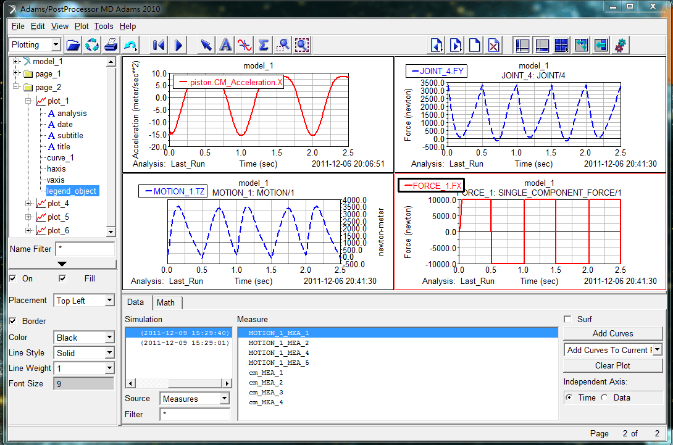
Task: Click the plot tracking curve icon
Action: coord(245,44)
